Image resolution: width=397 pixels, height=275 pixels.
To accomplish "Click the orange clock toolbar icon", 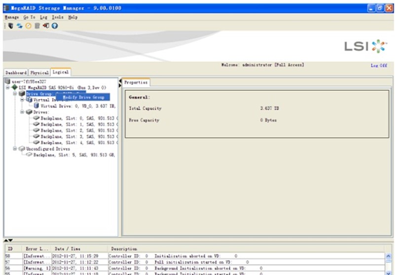I will 29,26.
